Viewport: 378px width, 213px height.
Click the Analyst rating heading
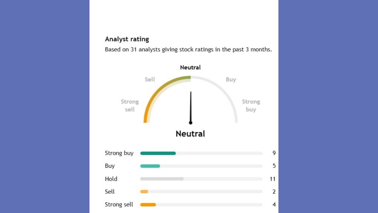point(127,39)
